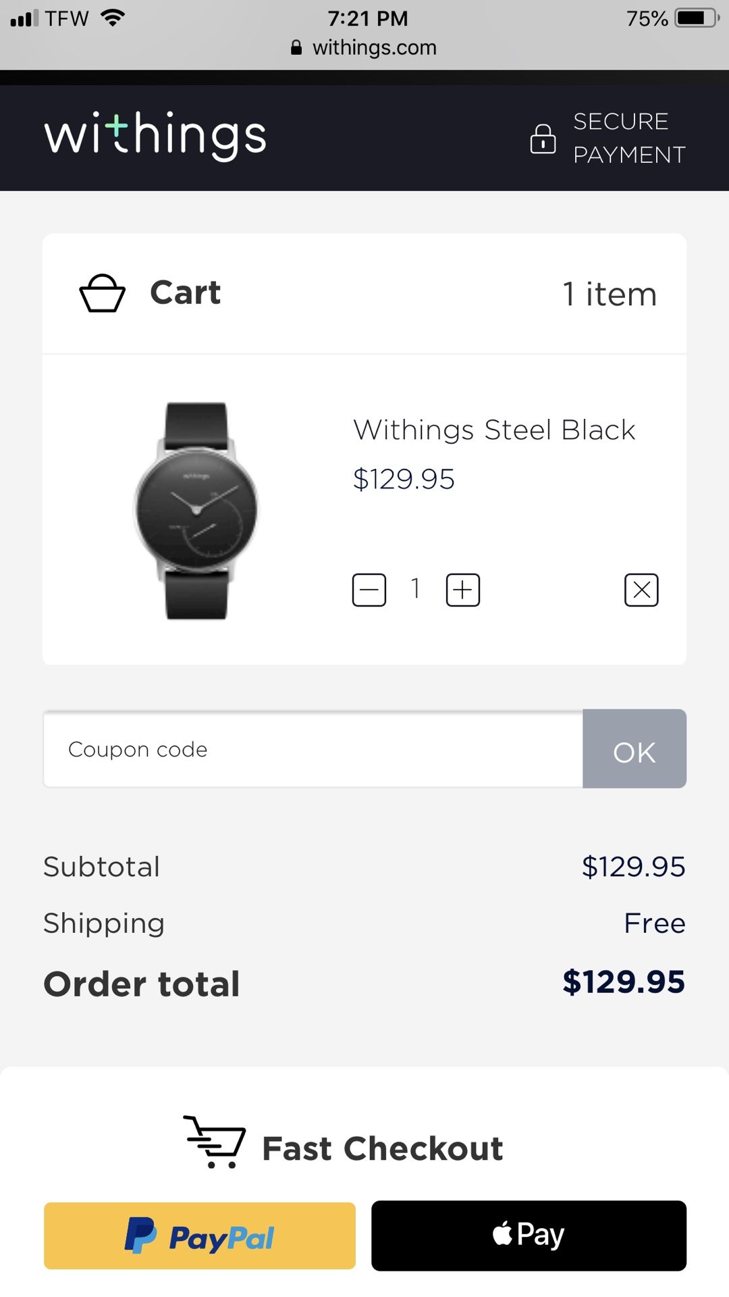Tap the quantity number 1
This screenshot has height=1297, width=729.
[416, 588]
